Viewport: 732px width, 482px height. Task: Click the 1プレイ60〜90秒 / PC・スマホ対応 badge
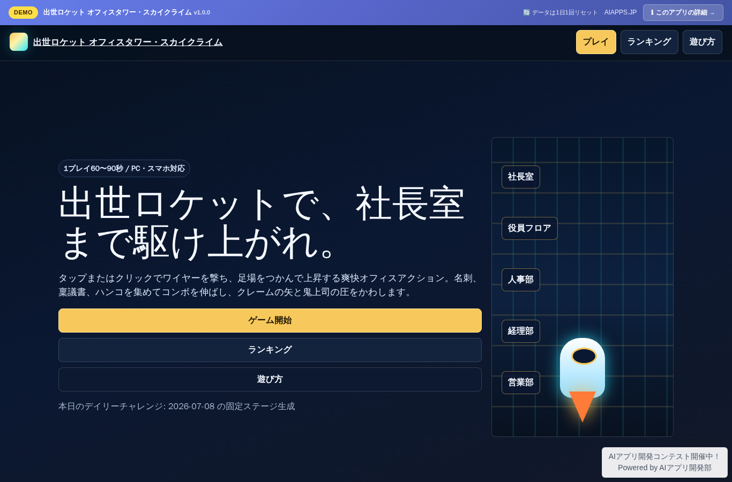tap(124, 168)
